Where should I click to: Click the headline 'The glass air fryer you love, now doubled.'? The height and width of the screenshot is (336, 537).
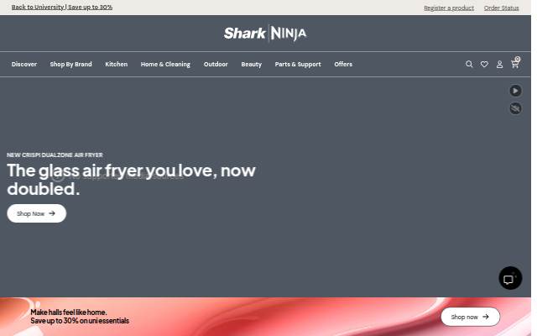[x=131, y=179]
